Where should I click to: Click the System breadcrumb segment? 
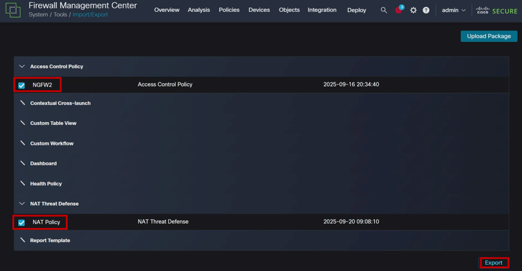(39, 14)
